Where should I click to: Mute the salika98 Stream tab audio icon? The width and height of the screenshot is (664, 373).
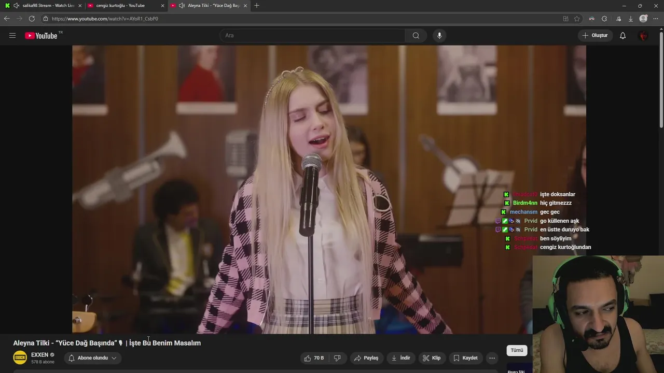pyautogui.click(x=17, y=6)
